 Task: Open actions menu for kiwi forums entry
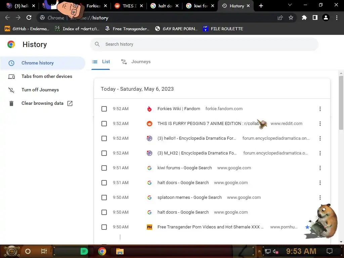[x=320, y=168]
